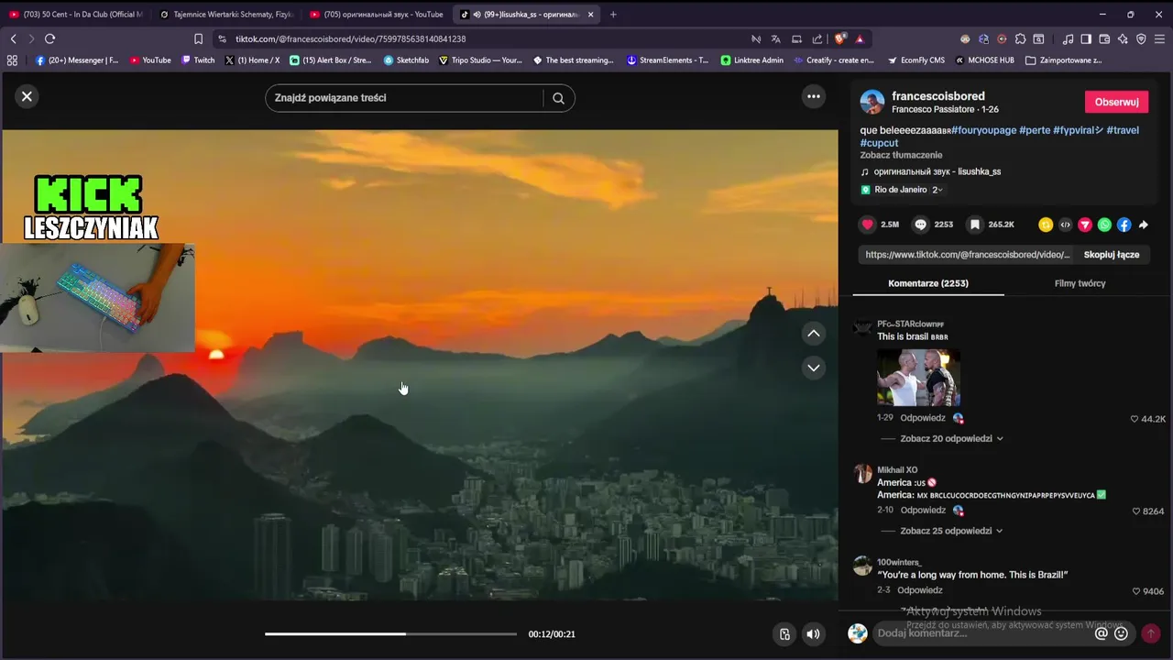Screen dimensions: 1173x660
Task: Switch to the Tajemnice Wiertarki browser tab
Action: [226, 15]
